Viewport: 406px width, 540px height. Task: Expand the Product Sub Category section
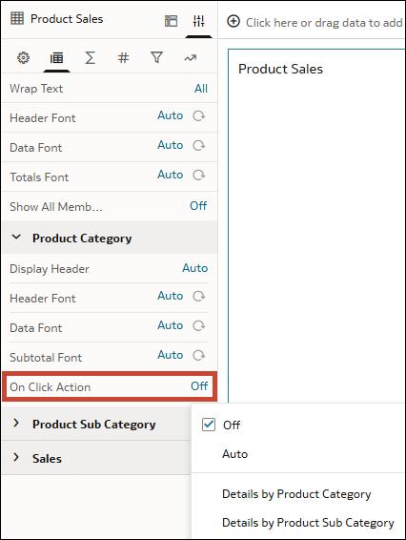[x=16, y=424]
